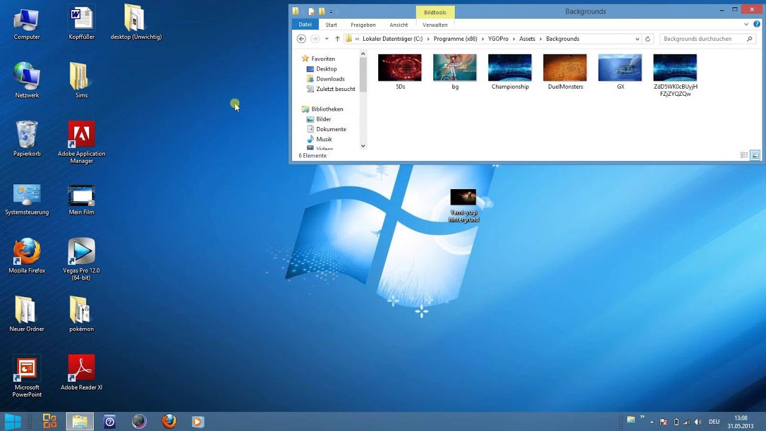This screenshot has height=431, width=766.
Task: Navigate to Assets in address path
Action: pyautogui.click(x=527, y=39)
